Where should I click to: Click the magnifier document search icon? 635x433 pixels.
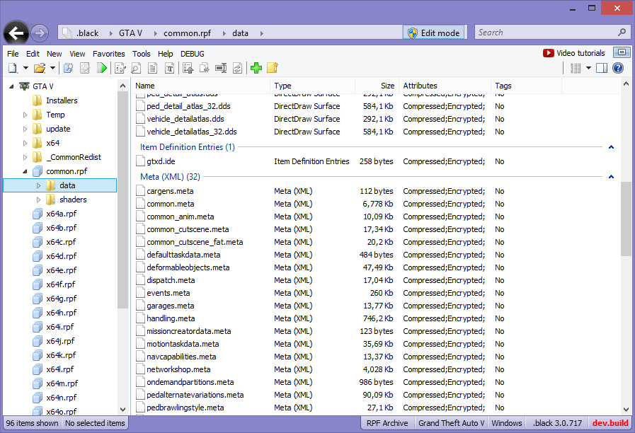coord(135,68)
